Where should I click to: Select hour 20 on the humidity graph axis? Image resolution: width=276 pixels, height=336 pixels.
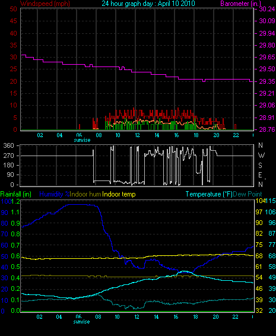[215, 317]
